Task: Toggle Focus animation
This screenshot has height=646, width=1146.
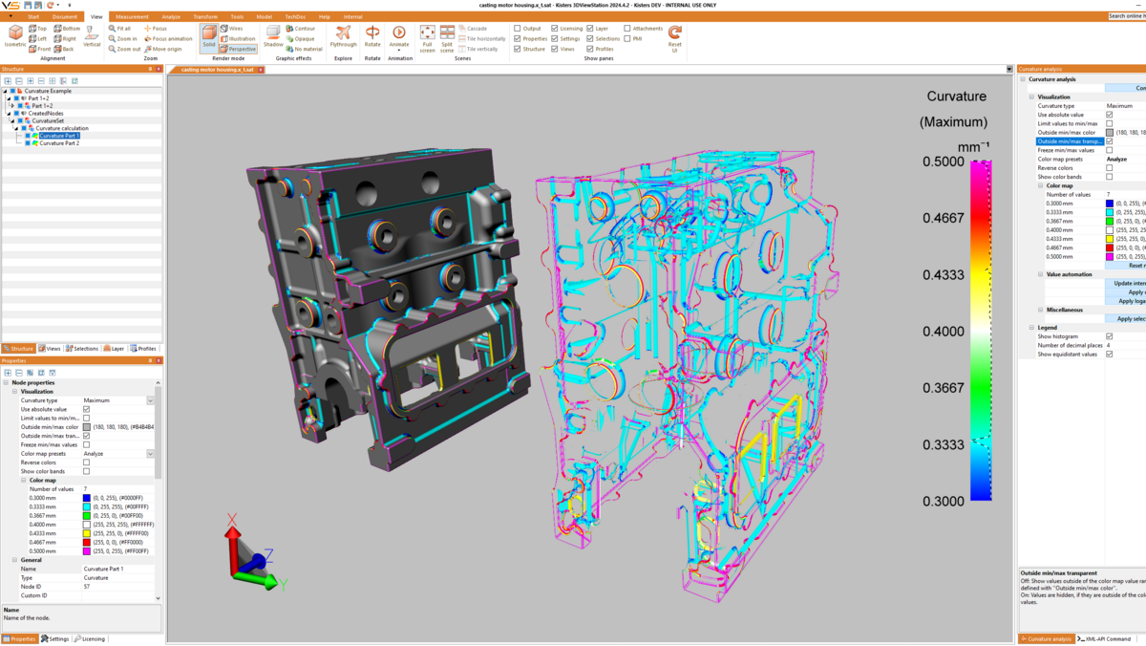Action: tap(168, 39)
